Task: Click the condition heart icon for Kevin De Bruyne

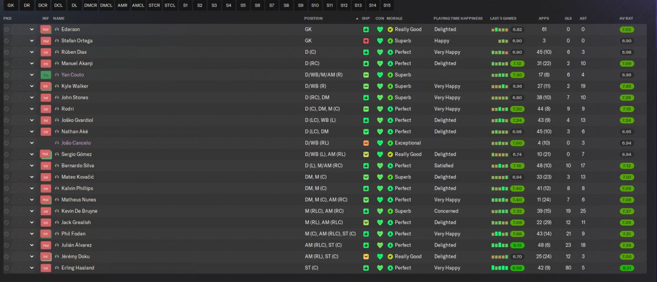Action: (x=380, y=211)
